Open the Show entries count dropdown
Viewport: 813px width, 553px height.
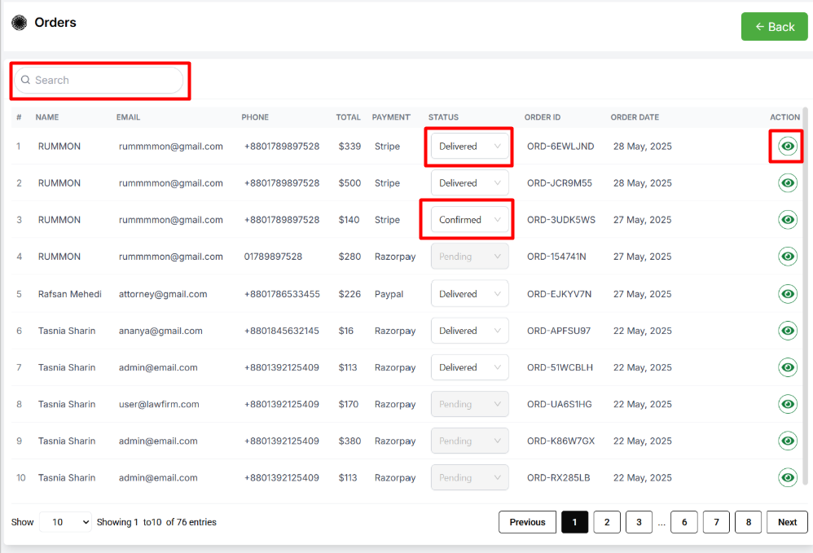pyautogui.click(x=65, y=522)
